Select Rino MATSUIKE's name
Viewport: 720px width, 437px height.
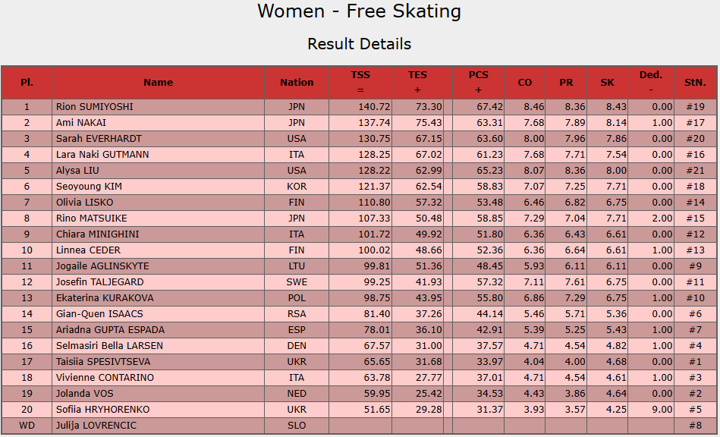(x=91, y=218)
